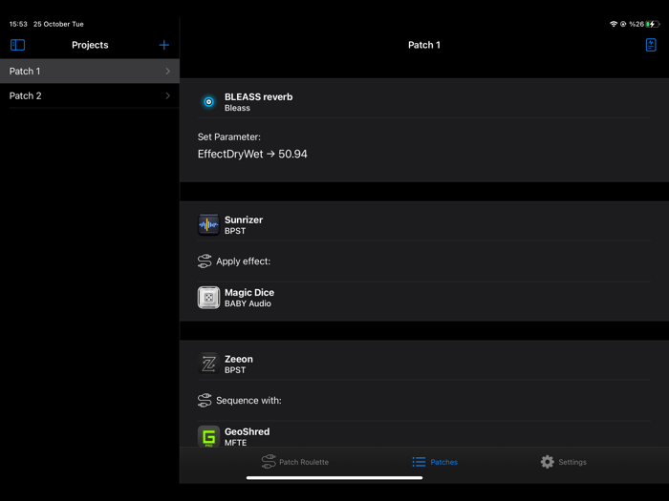Click the GeoShred app icon

tap(208, 436)
